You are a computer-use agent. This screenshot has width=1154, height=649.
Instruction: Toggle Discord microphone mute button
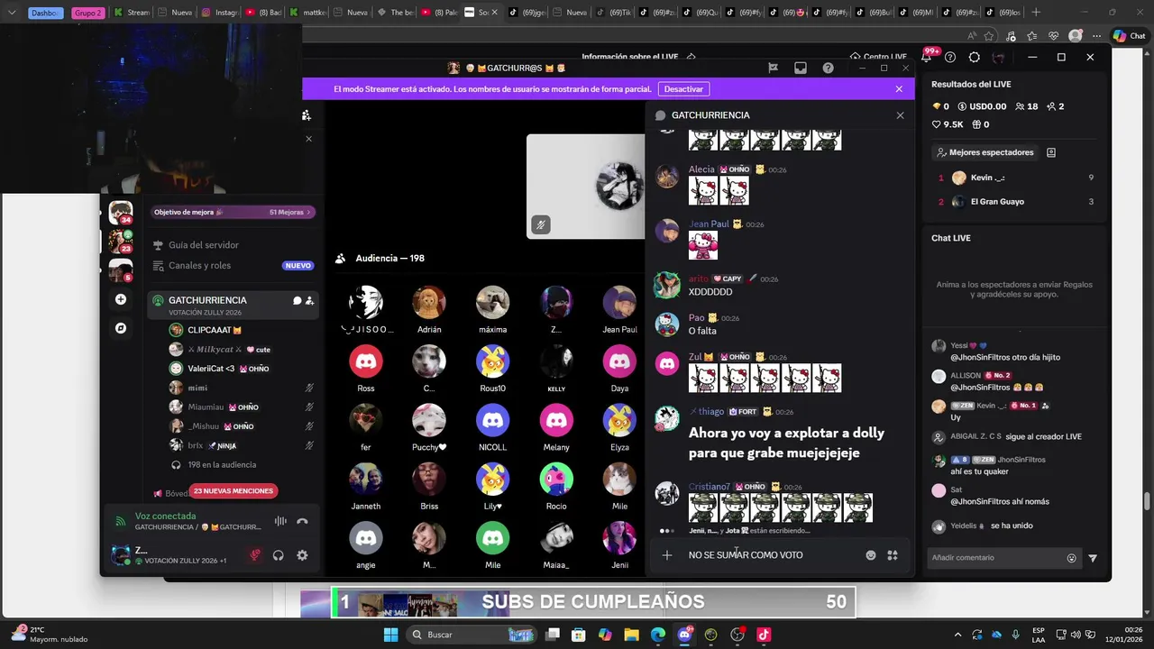254,555
